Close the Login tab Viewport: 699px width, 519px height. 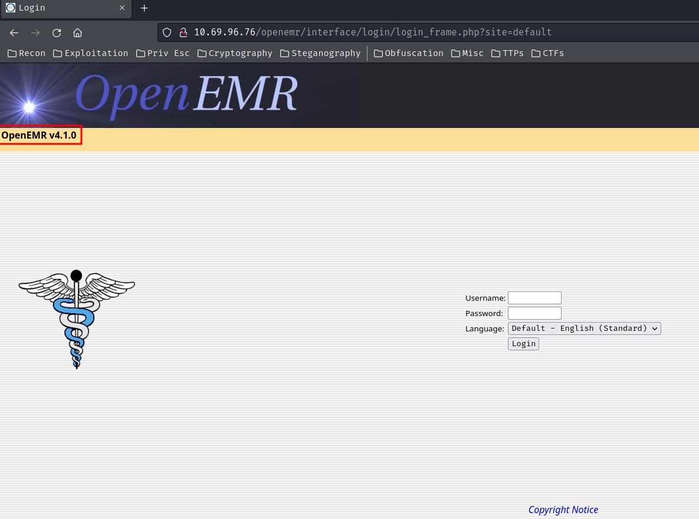tap(122, 8)
